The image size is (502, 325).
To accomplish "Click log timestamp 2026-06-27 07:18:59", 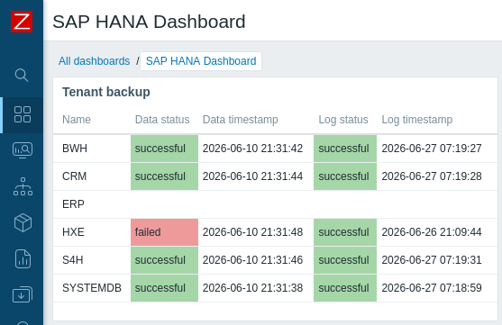I will (x=432, y=287).
